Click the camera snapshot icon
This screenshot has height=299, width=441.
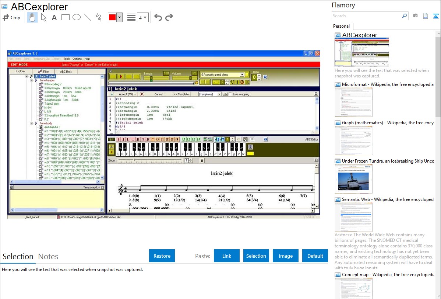(415, 16)
